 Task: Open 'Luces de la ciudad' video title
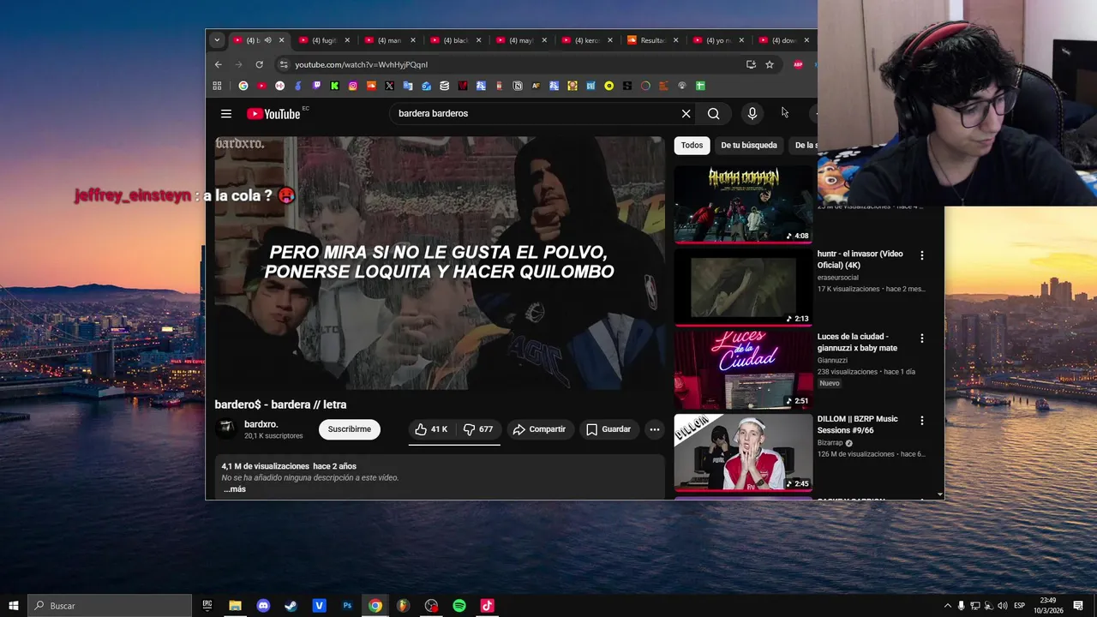(x=857, y=342)
